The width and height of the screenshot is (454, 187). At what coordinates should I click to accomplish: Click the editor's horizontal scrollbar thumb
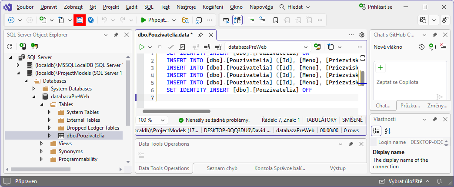point(177,111)
